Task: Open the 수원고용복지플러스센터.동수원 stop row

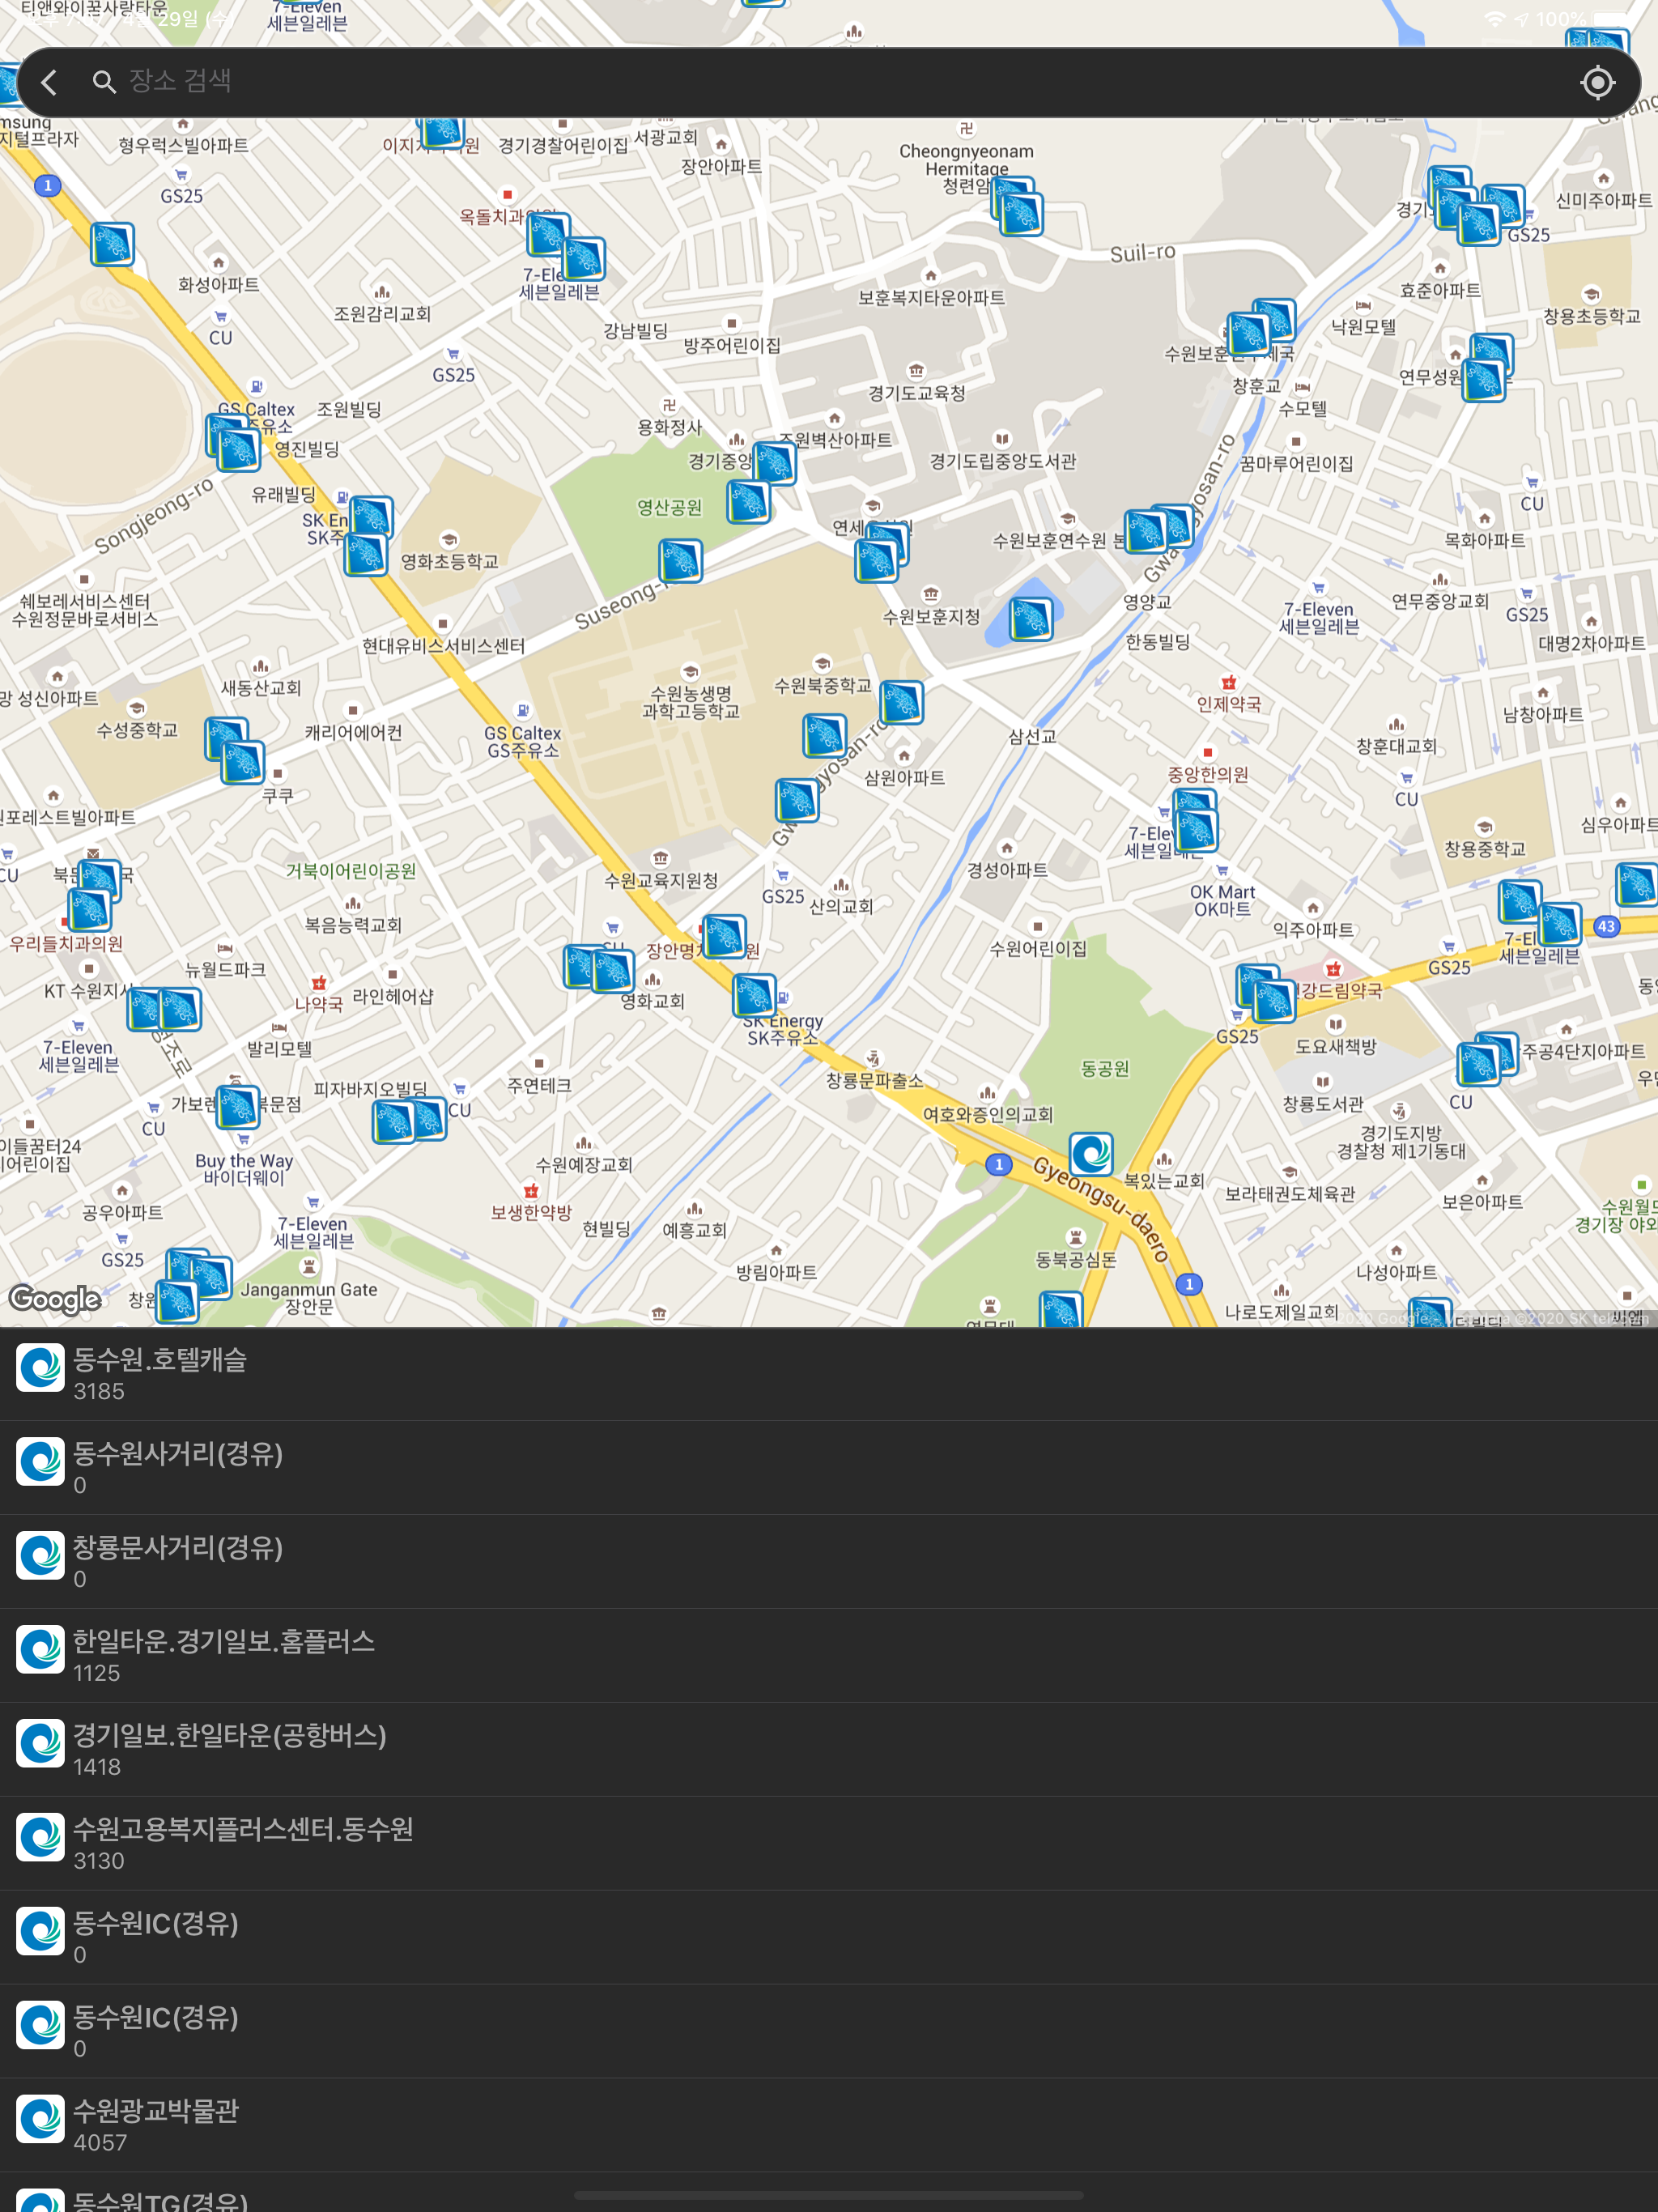Action: point(829,1844)
